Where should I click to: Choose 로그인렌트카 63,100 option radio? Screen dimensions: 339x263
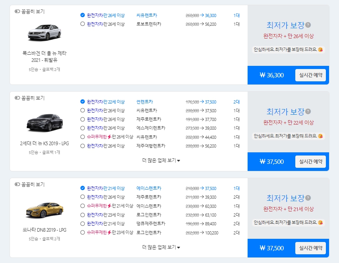(82, 215)
